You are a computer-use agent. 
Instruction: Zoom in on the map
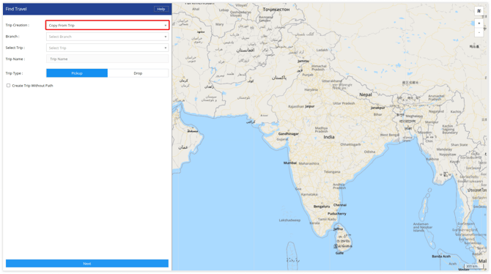click(479, 23)
